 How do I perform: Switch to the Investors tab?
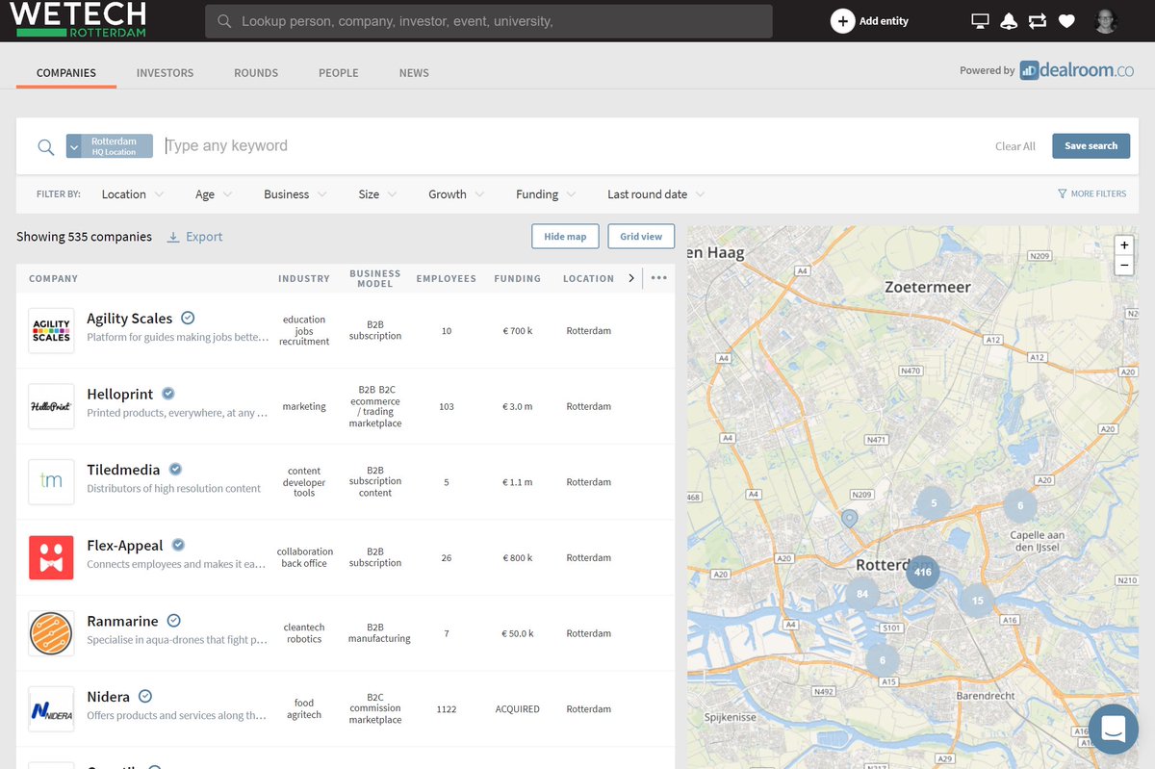pyautogui.click(x=165, y=73)
